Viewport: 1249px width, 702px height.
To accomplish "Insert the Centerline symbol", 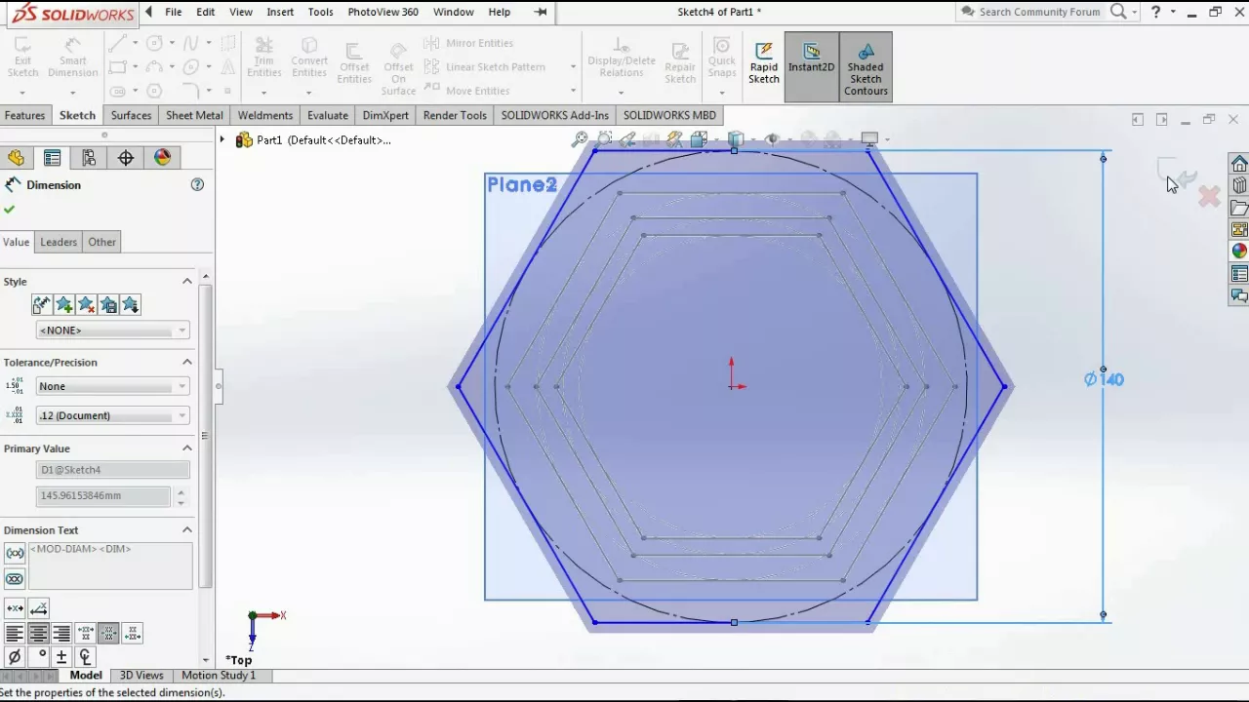I will [x=85, y=657].
